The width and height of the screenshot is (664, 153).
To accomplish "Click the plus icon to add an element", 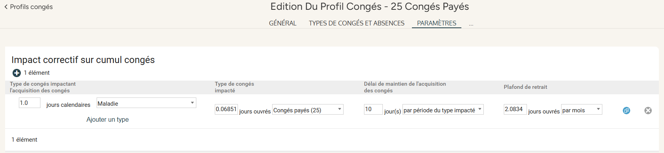I will tap(16, 73).
